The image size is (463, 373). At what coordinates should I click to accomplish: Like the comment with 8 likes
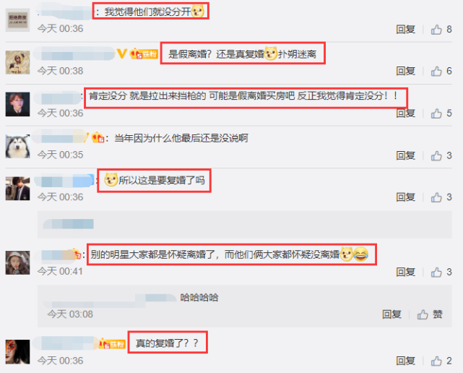(x=436, y=29)
